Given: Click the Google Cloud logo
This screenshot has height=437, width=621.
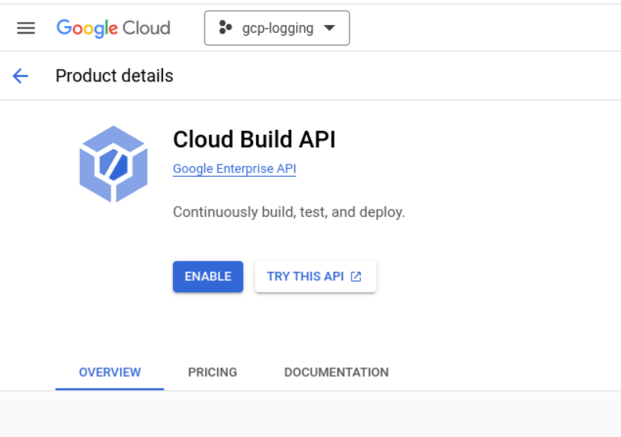Looking at the screenshot, I should coord(114,28).
